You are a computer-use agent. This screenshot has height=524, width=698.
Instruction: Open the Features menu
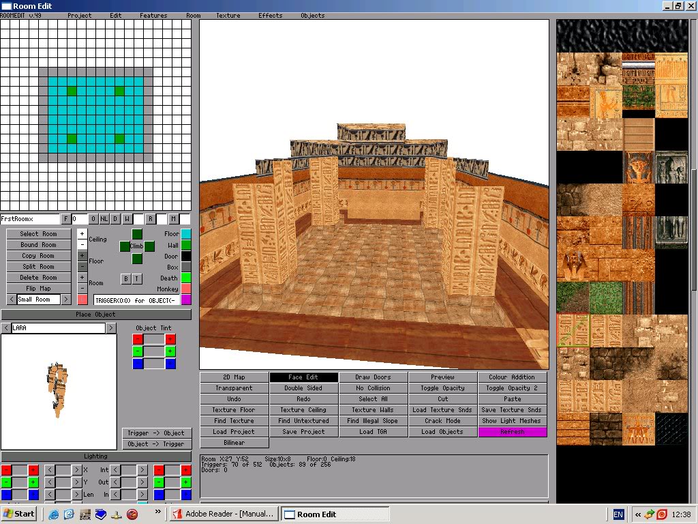point(153,16)
